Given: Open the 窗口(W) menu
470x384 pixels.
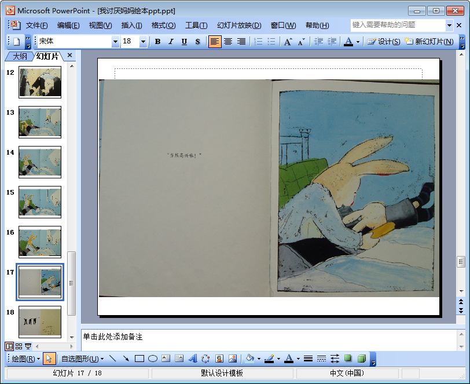Looking at the screenshot, I should point(283,25).
